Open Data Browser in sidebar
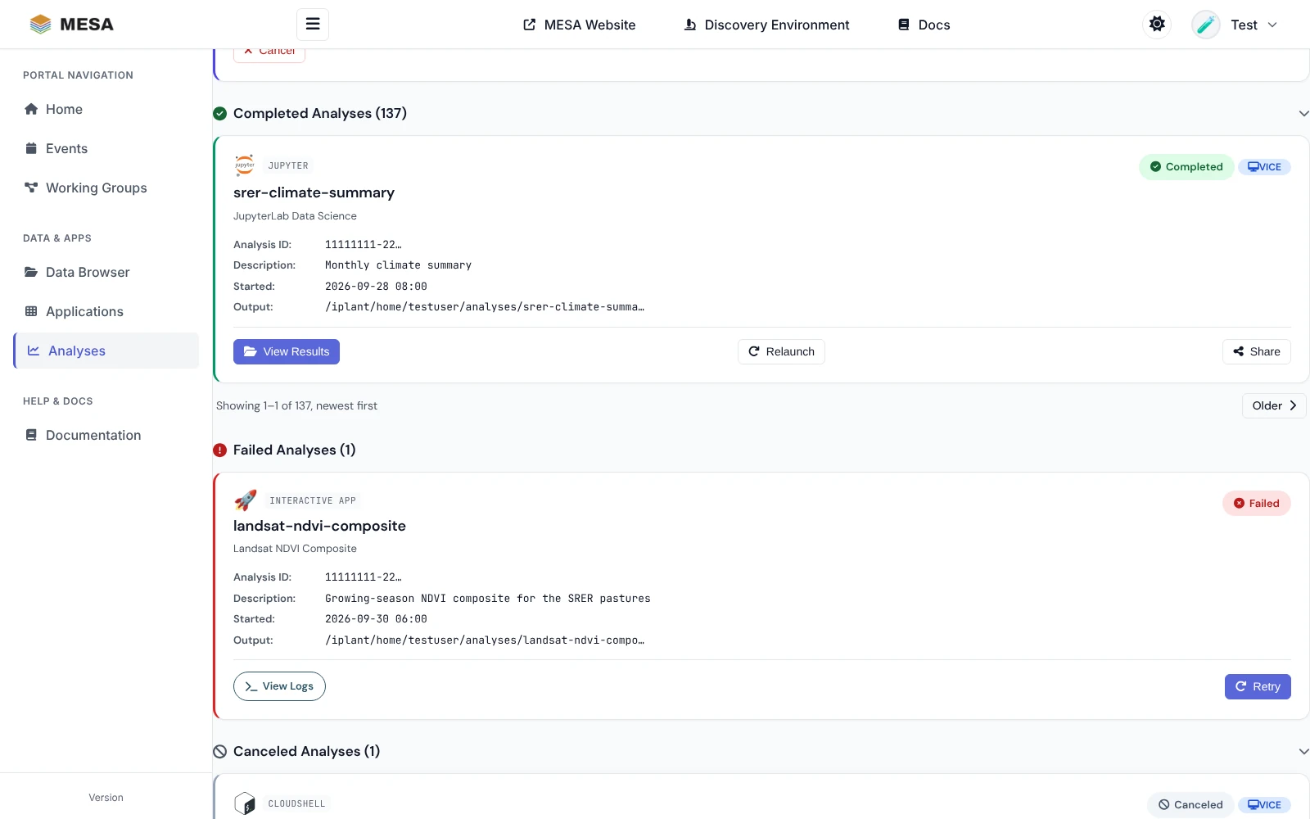 (106, 272)
